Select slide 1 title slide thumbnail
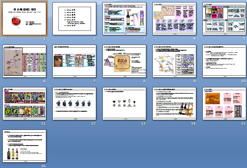 (24, 19)
